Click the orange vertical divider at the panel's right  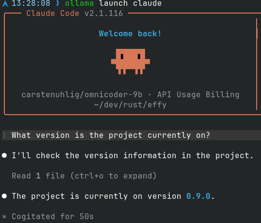pyautogui.click(x=257, y=64)
